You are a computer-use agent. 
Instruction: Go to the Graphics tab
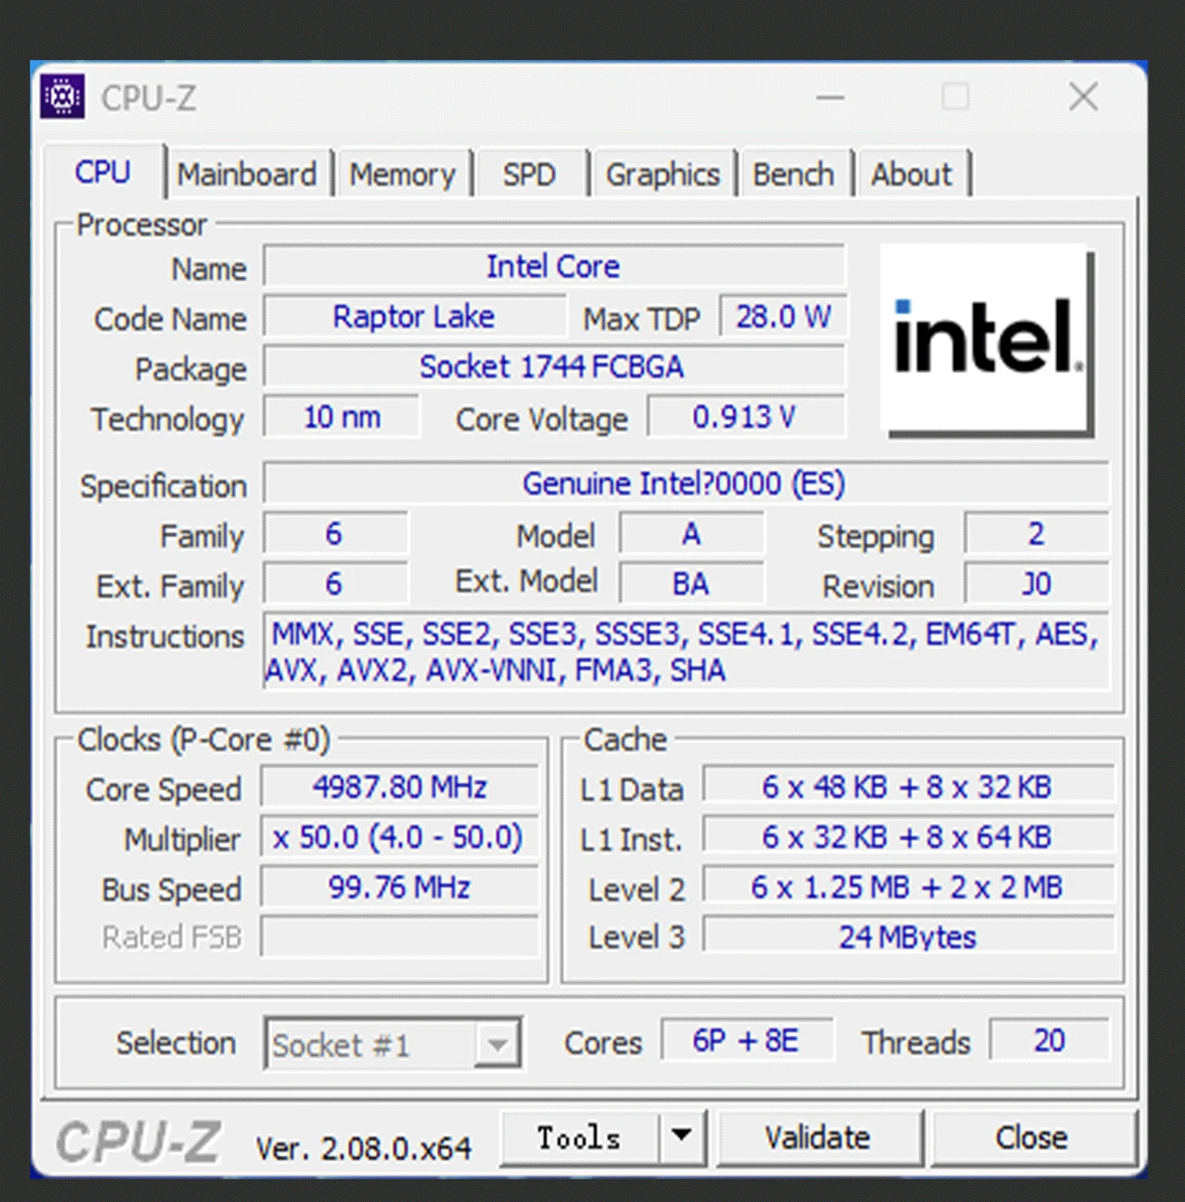tap(663, 174)
